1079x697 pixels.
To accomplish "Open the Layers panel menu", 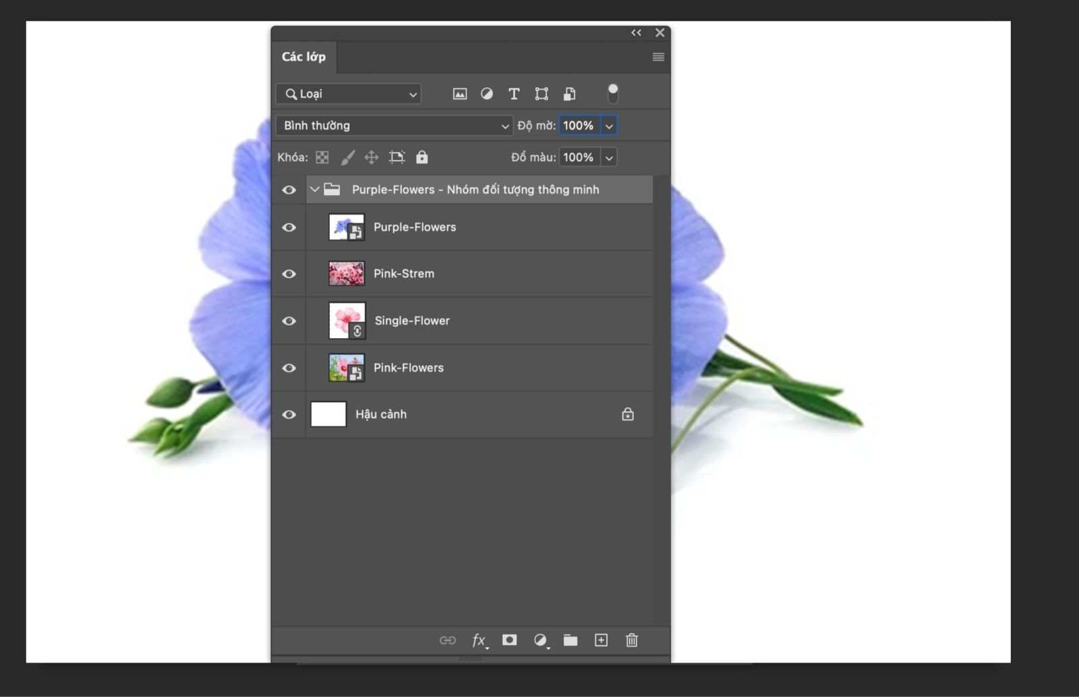I will [658, 57].
